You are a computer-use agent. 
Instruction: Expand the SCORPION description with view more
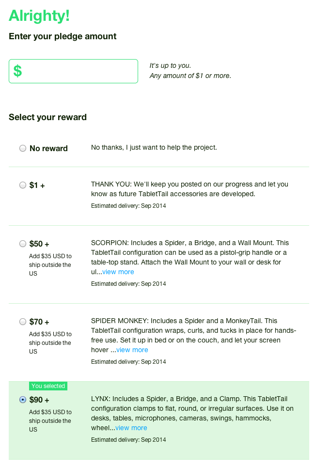(x=118, y=272)
